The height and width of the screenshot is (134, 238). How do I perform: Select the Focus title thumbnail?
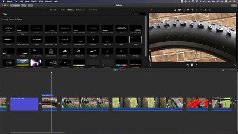click(93, 28)
